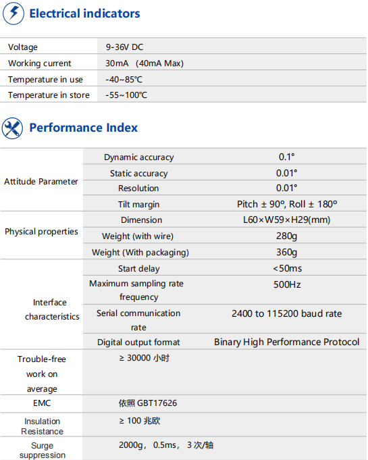Click the Attitude Parameter category cell
368x460 pixels.
pyautogui.click(x=41, y=181)
